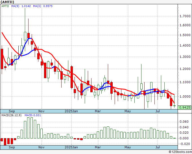The image size is (192, 154).
Task: Click the 1.1000 price axis label
Action: pos(185,82)
